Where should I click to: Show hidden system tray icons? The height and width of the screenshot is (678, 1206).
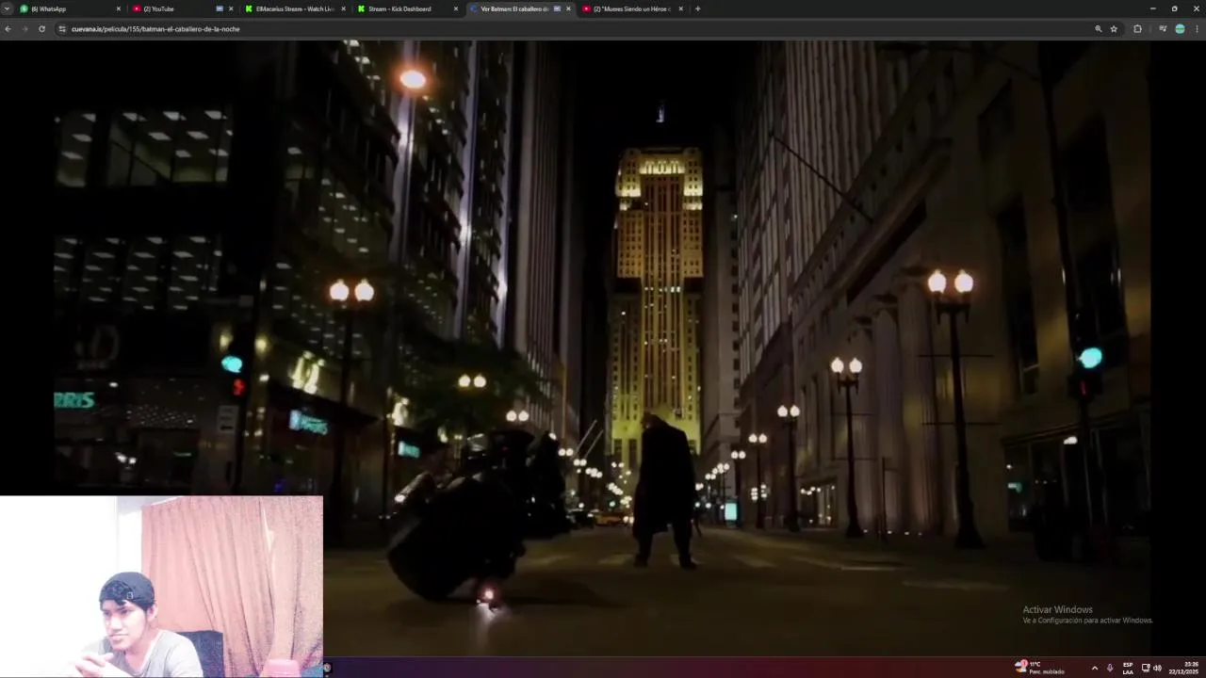pos(1094,668)
